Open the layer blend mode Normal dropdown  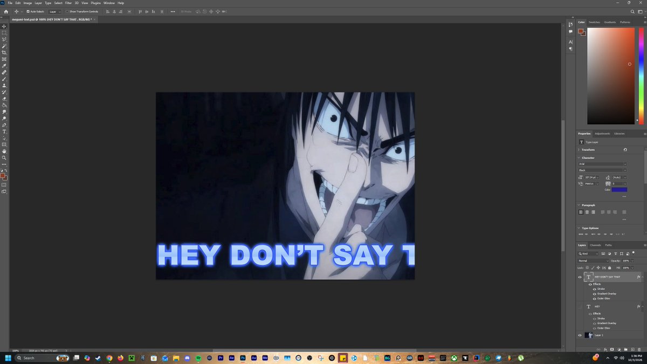[x=593, y=260]
